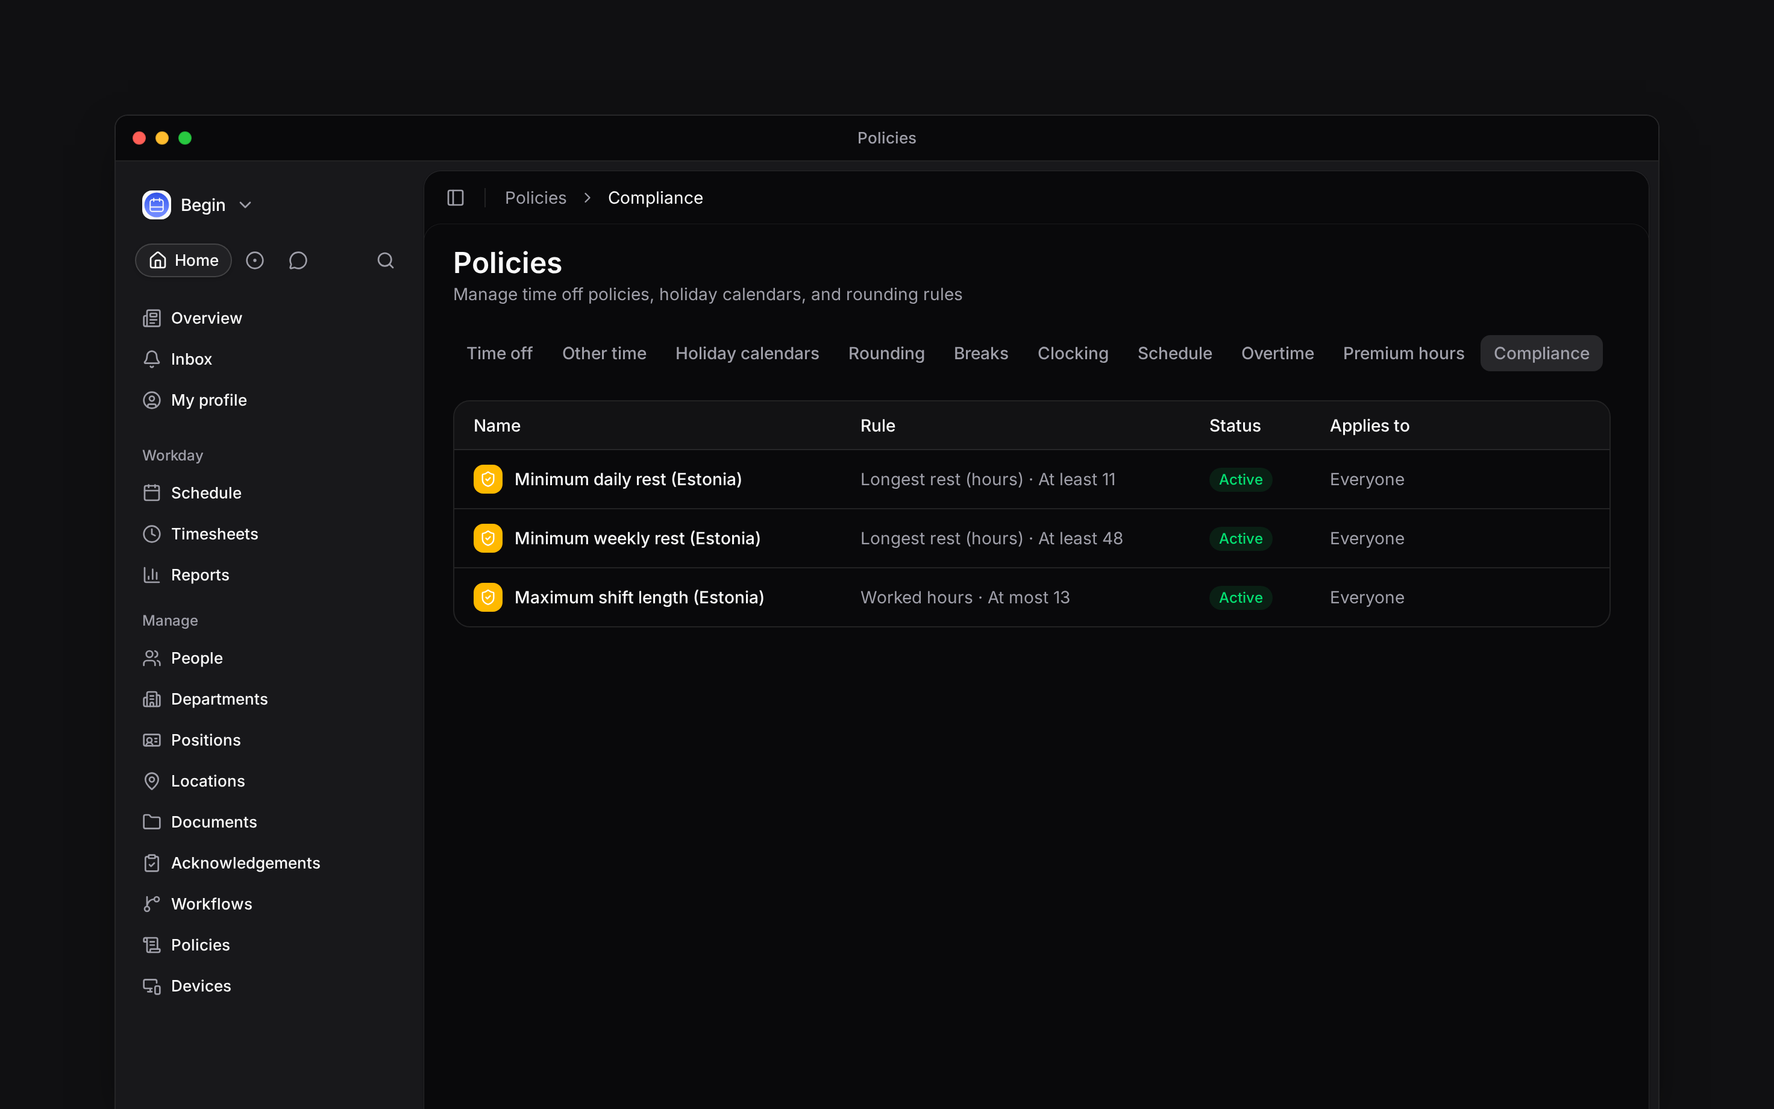
Task: Click the Workflows branch icon
Action: coord(152,904)
